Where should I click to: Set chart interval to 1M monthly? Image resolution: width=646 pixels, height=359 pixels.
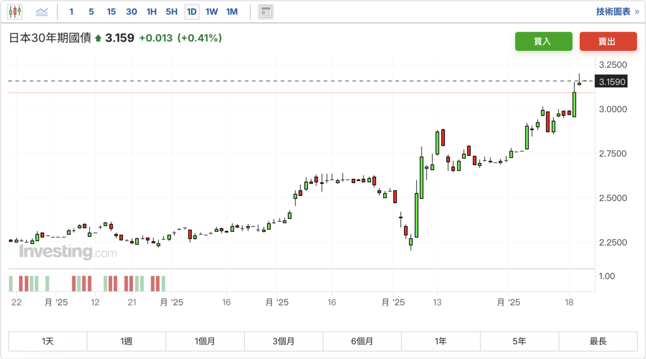pos(231,11)
